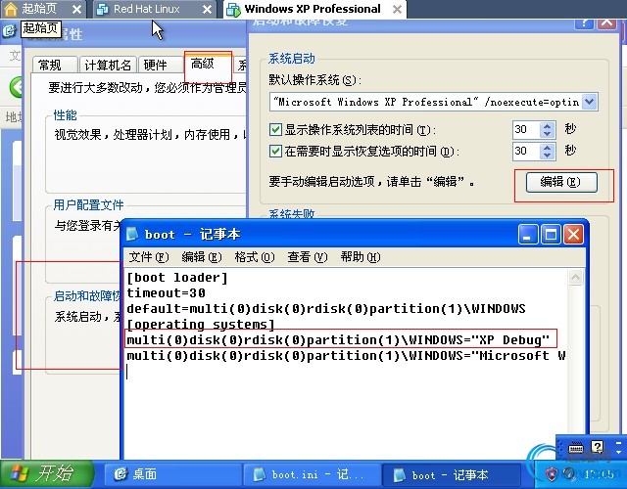
Task: Click the recovery options time value field
Action: coord(526,152)
